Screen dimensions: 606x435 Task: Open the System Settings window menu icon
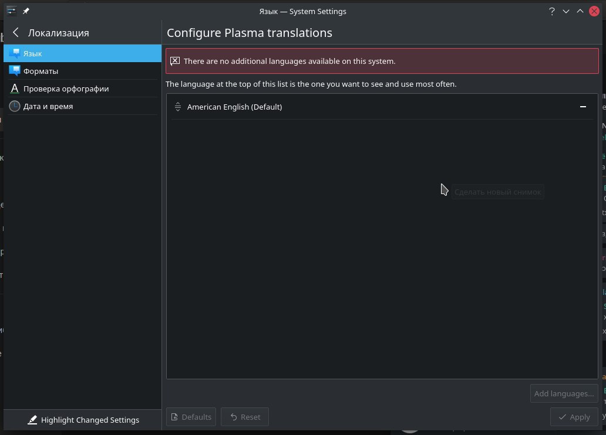pos(12,11)
